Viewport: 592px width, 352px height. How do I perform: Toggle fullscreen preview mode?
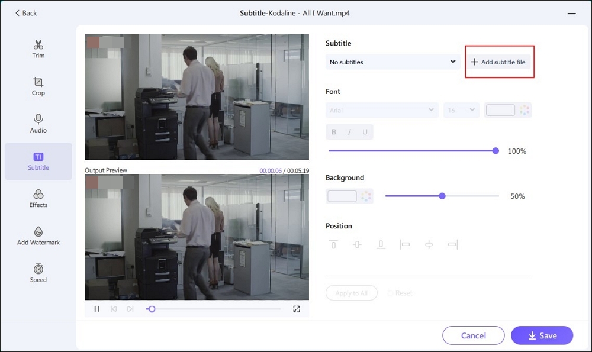(297, 309)
